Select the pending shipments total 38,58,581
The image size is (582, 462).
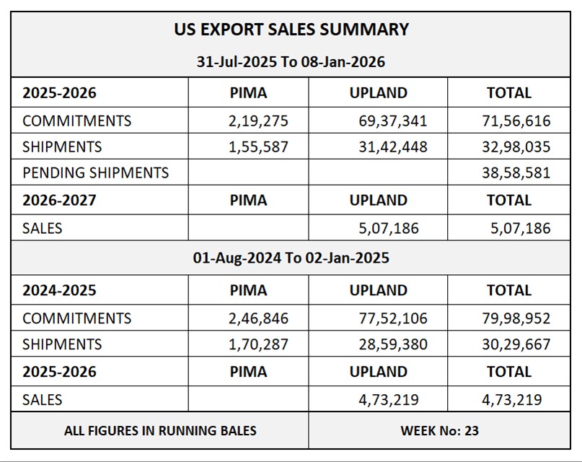(x=516, y=173)
